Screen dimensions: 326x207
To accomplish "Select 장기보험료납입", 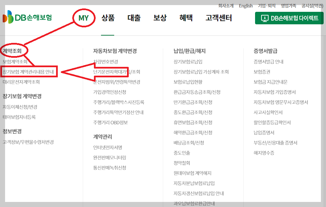I will [188, 62].
